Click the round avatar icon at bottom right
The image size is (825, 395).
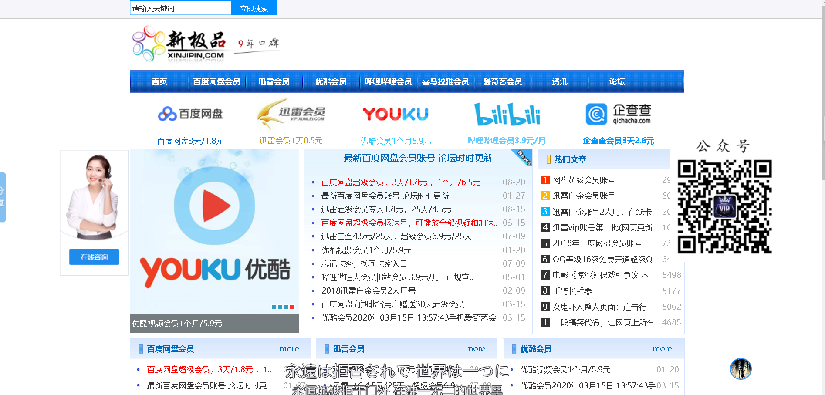tap(740, 369)
